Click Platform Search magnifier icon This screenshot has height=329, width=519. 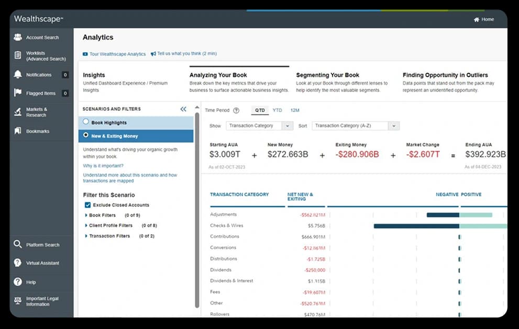(x=18, y=244)
